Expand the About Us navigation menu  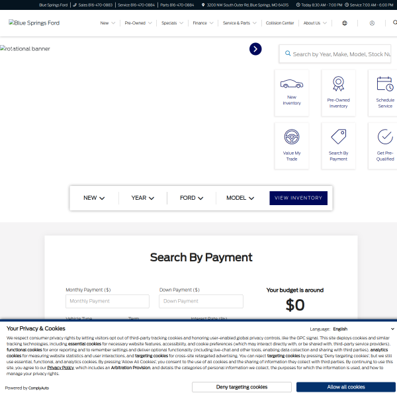[315, 23]
